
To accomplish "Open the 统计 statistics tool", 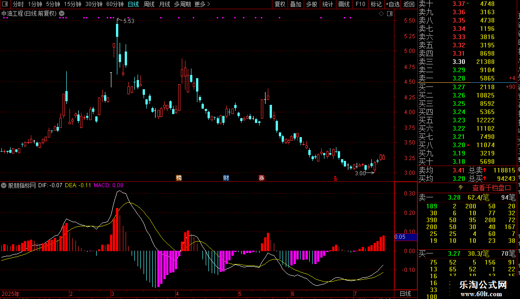I will 328,4.
